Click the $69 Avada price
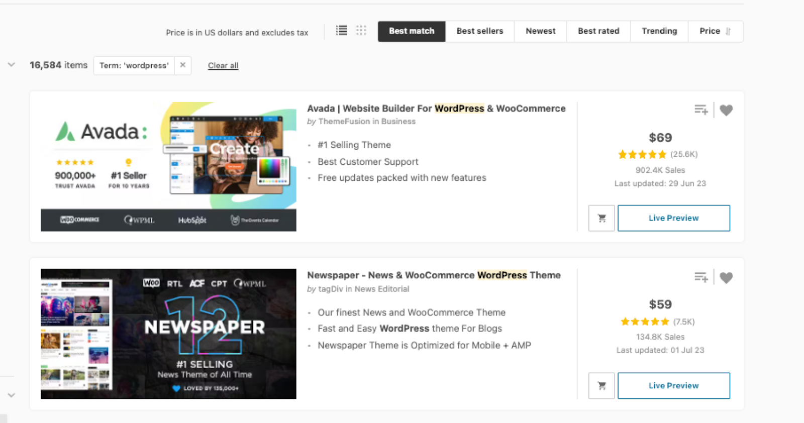The width and height of the screenshot is (804, 423). click(660, 138)
